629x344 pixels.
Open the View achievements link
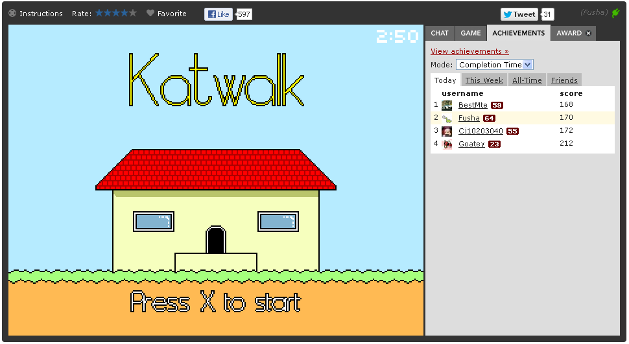[469, 51]
